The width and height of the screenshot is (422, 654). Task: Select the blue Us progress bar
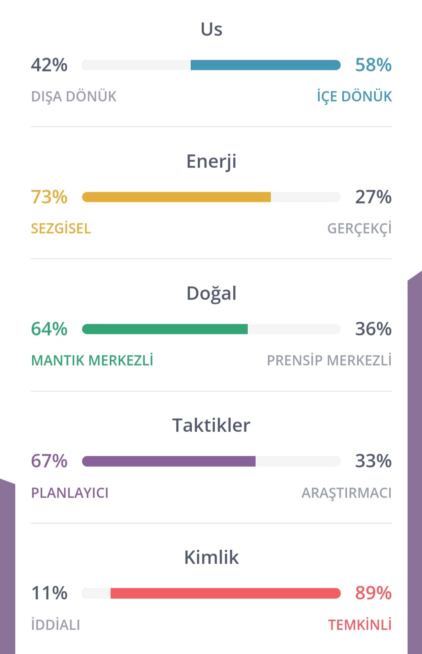[211, 65]
